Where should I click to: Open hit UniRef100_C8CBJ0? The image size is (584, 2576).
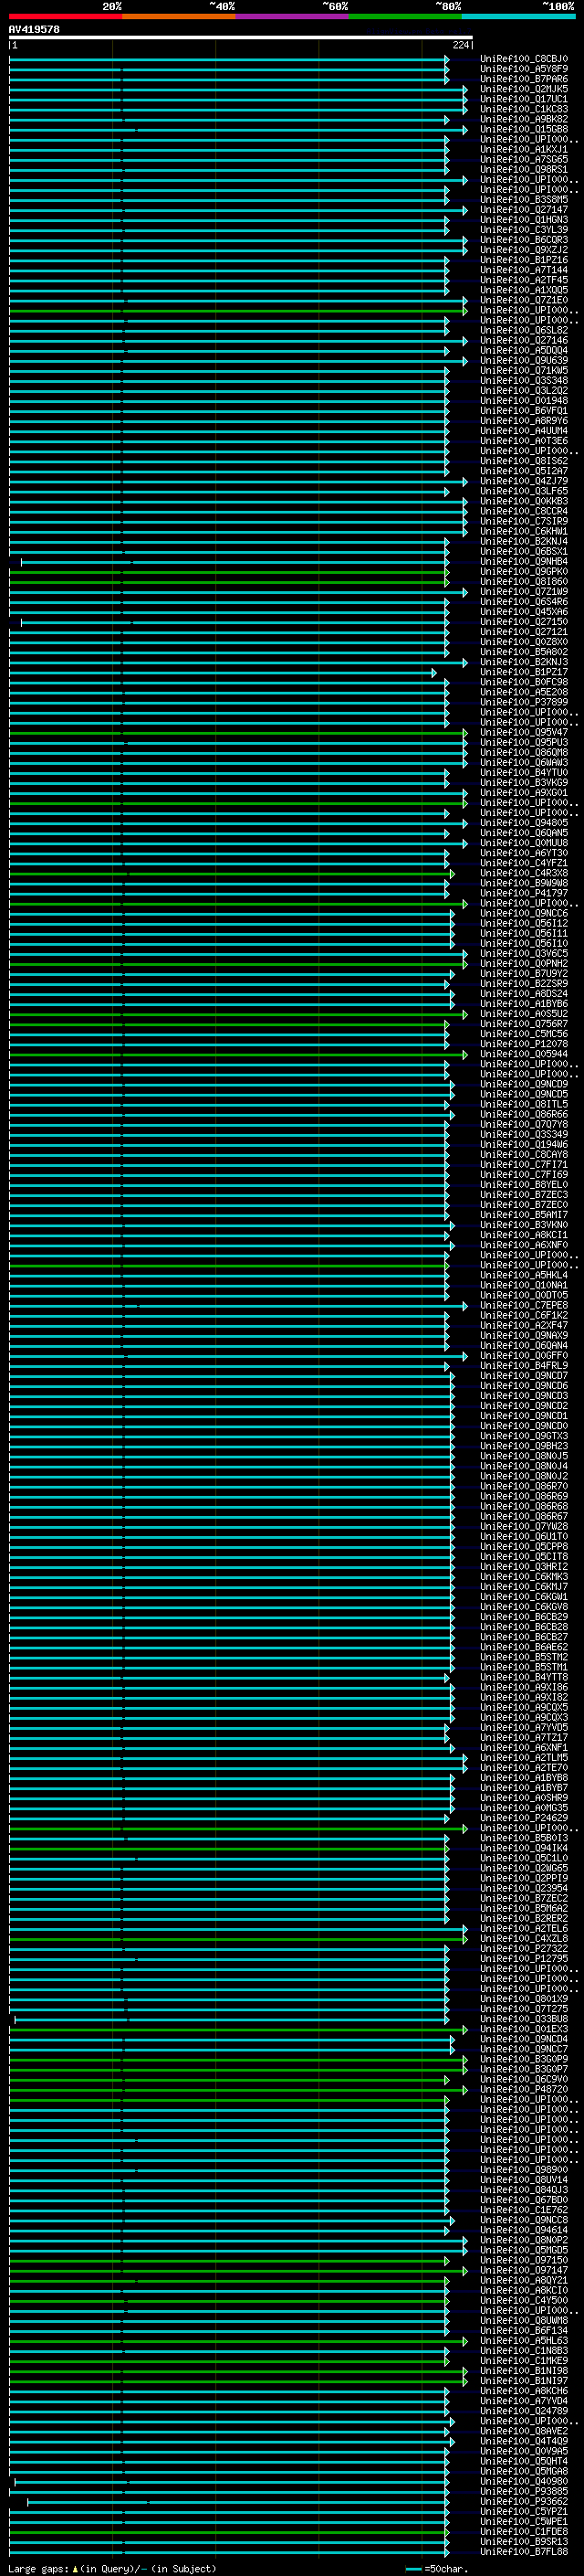524,59
